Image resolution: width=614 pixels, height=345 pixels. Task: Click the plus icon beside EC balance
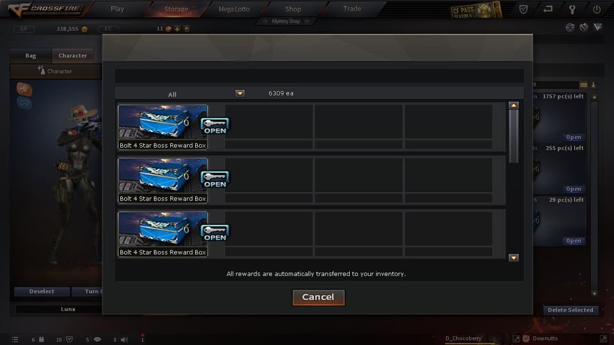177,29
